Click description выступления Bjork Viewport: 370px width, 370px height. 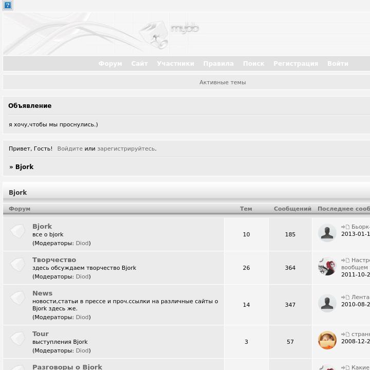[60, 342]
